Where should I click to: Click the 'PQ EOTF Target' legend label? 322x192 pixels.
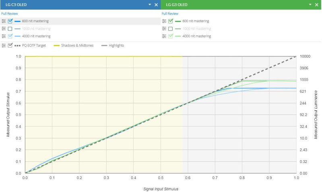pyautogui.click(x=34, y=46)
